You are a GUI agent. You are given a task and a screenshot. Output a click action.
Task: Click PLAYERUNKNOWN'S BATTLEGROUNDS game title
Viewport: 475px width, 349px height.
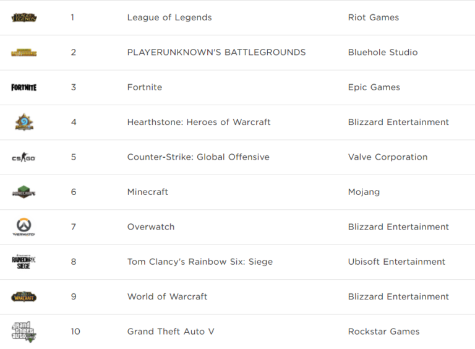pyautogui.click(x=216, y=53)
